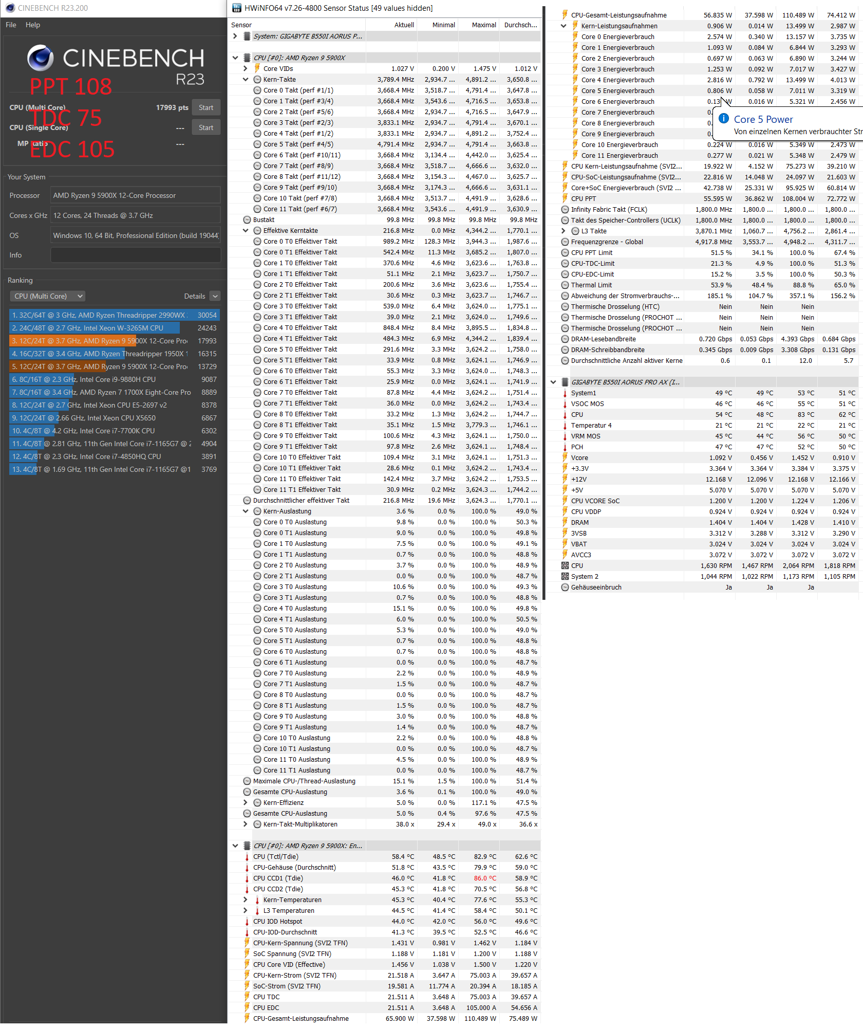Click the thermometer icon beside CPU (Tctl/Tdie)
Screen dimensions: 863x1028
tap(247, 856)
